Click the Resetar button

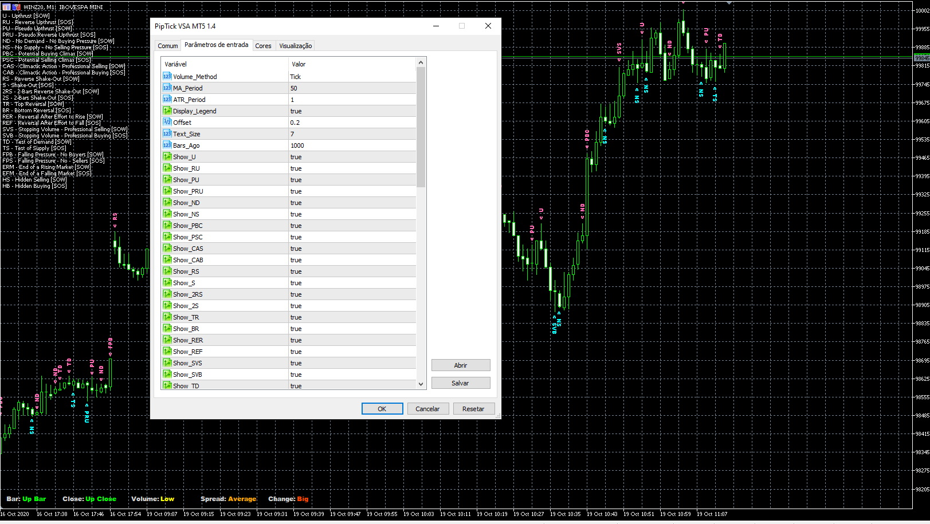pyautogui.click(x=473, y=409)
